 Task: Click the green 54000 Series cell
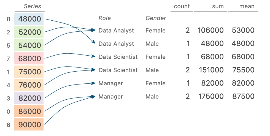pyautogui.click(x=30, y=45)
